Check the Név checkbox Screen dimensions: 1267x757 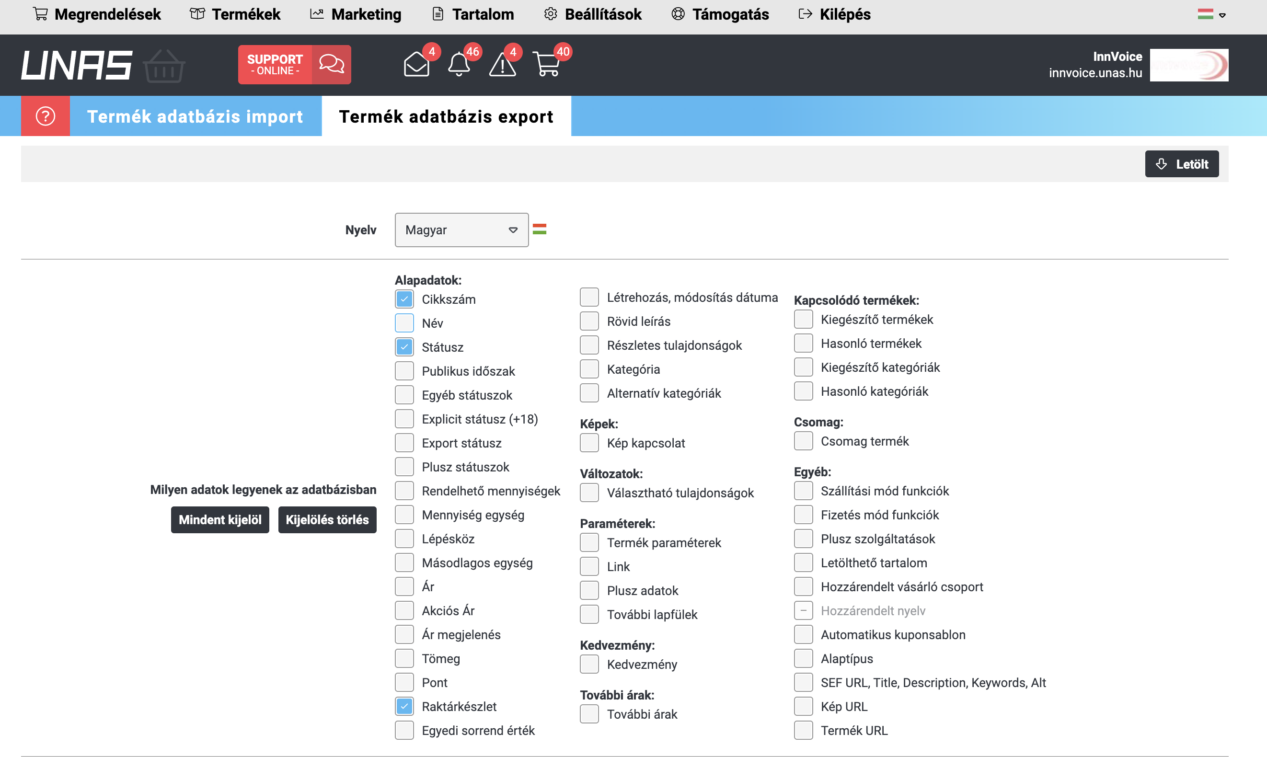(x=404, y=323)
